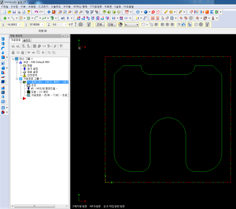Image resolution: width=236 pixels, height=209 pixels.
Task: Click the lock operations padlock icon
Action: point(13,53)
